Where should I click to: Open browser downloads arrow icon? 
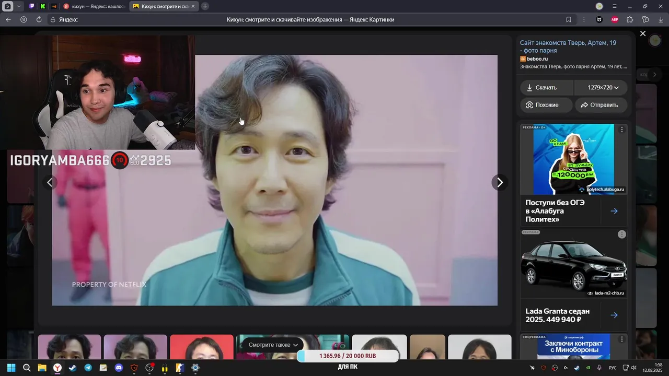click(661, 19)
